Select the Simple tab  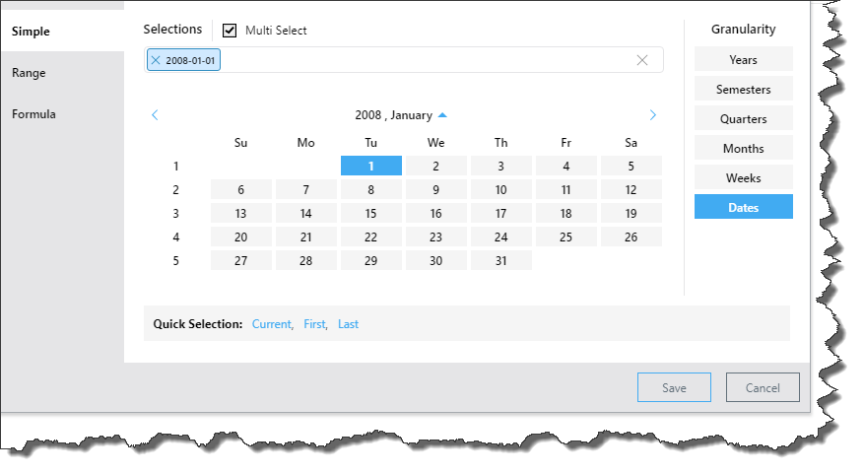pyautogui.click(x=31, y=32)
